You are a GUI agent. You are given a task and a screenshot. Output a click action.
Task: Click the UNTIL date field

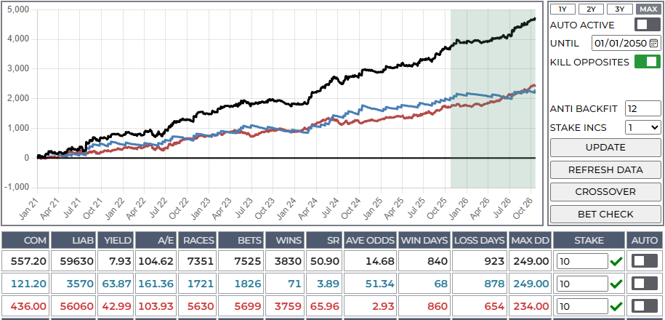point(626,43)
